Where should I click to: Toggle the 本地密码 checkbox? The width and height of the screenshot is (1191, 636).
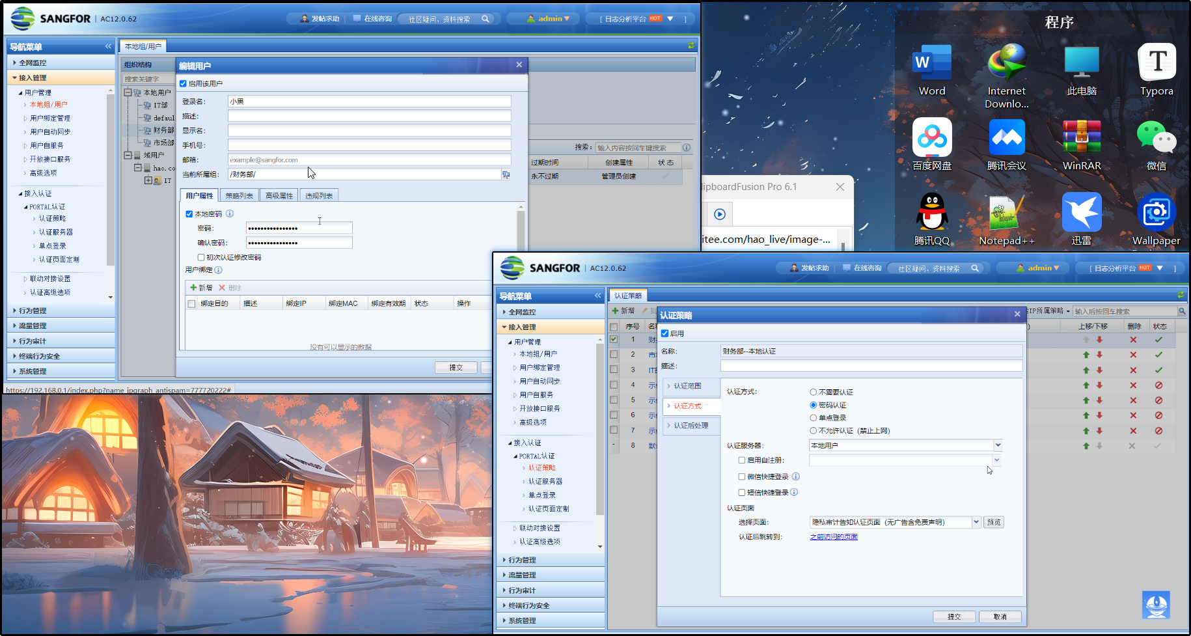pyautogui.click(x=189, y=214)
